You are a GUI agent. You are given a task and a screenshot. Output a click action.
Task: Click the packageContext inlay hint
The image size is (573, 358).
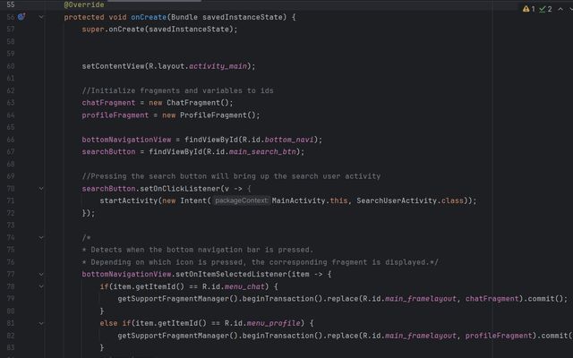pyautogui.click(x=241, y=200)
